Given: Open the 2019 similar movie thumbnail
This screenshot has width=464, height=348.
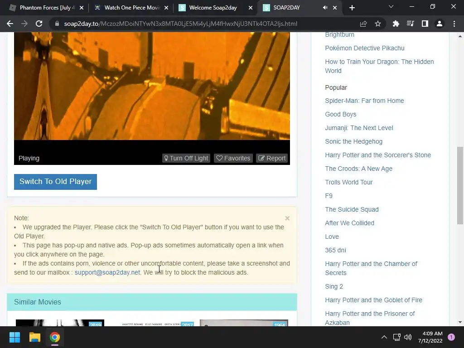Looking at the screenshot, I should (x=60, y=323).
